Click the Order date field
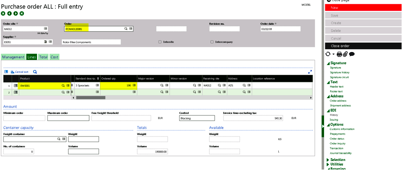Image resolution: width=402 pixels, height=170 pixels. coord(280,29)
